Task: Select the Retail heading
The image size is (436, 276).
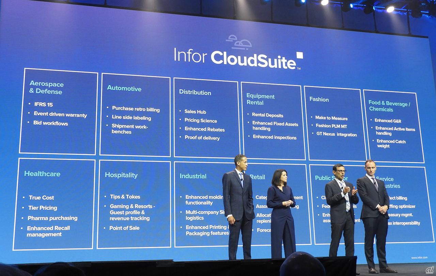Action: tap(258, 177)
